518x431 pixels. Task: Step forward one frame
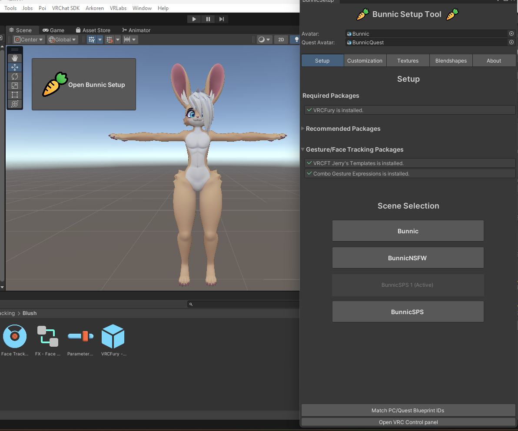coord(222,19)
